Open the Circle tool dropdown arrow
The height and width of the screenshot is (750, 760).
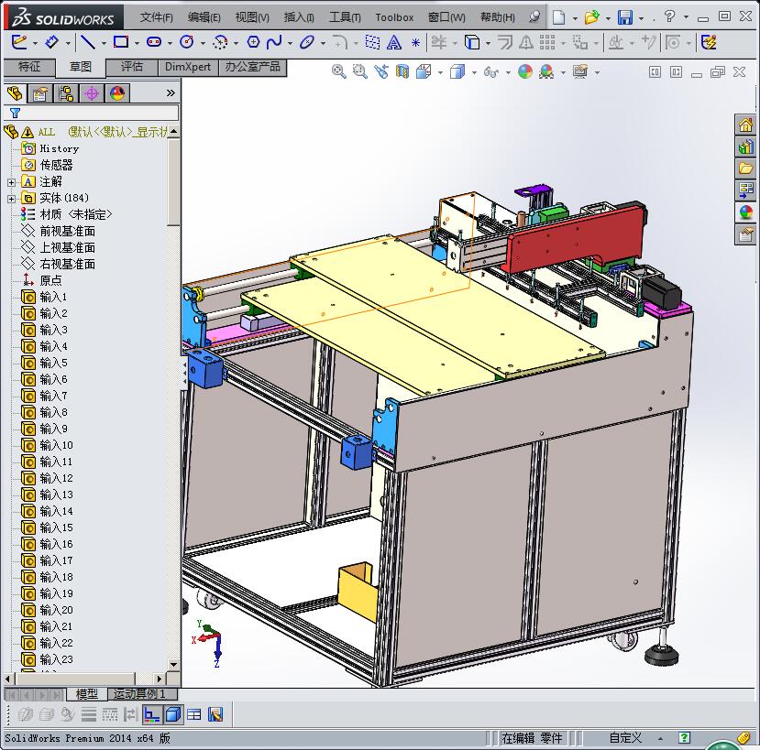(203, 44)
